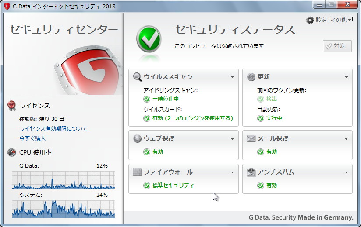Click the 標準セキュリティ firewall status

(173, 186)
